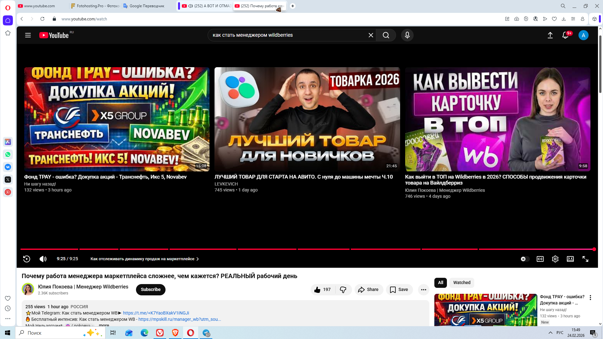Toggle the autoplay switch in player

524,259
